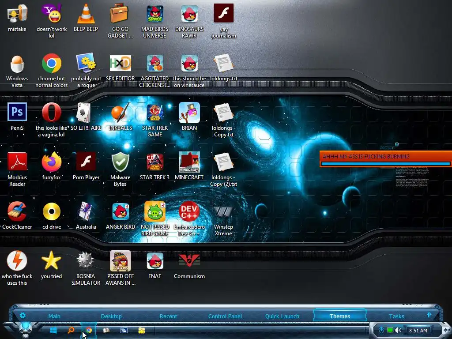The width and height of the screenshot is (452, 339).
Task: Launch the 'BOSNIA SIMULATOR' mine icon
Action: coord(86,260)
